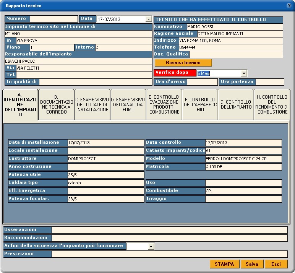Viewport: 295px width, 273px height.
Task: Open the Data date dropdown
Action: coord(149,19)
